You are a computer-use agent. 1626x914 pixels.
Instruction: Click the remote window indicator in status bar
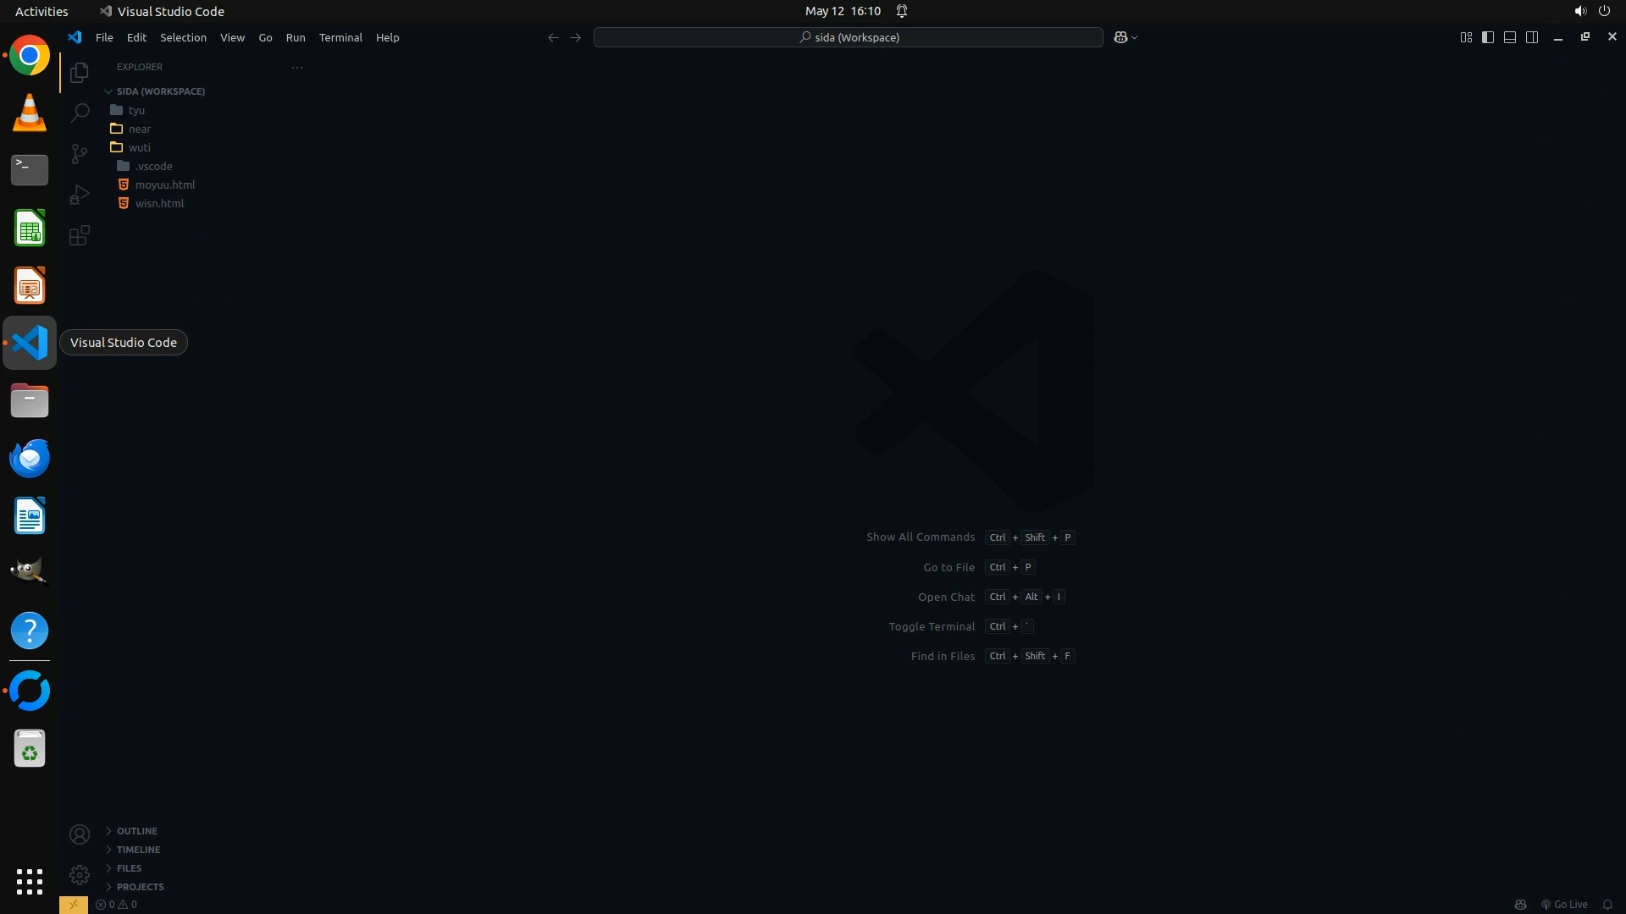pyautogui.click(x=74, y=905)
